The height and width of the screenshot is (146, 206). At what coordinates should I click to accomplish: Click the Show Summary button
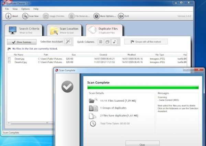pyautogui.click(x=22, y=42)
